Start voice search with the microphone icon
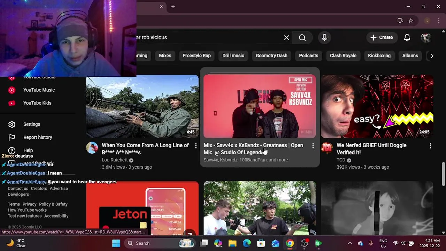 point(324,38)
